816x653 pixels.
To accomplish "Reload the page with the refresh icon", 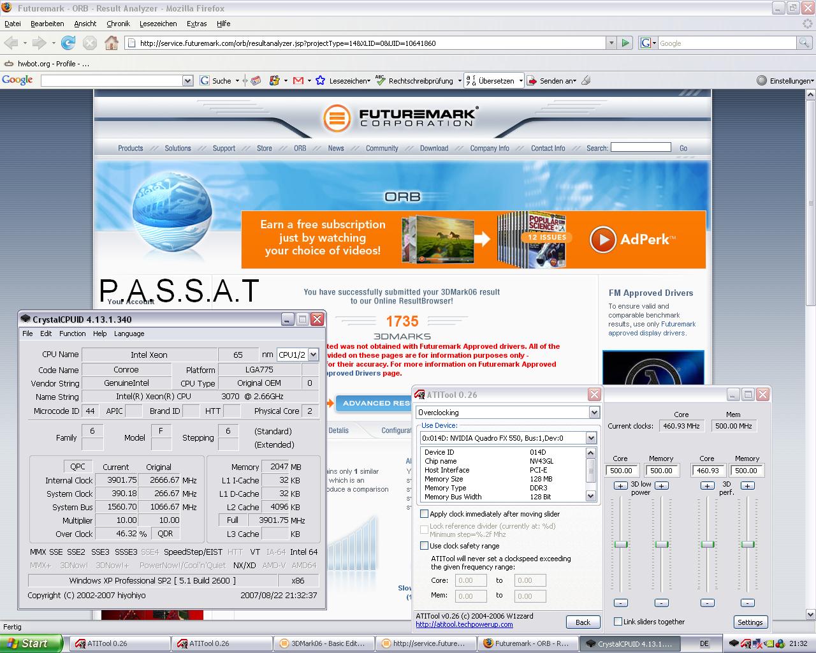I will [68, 43].
